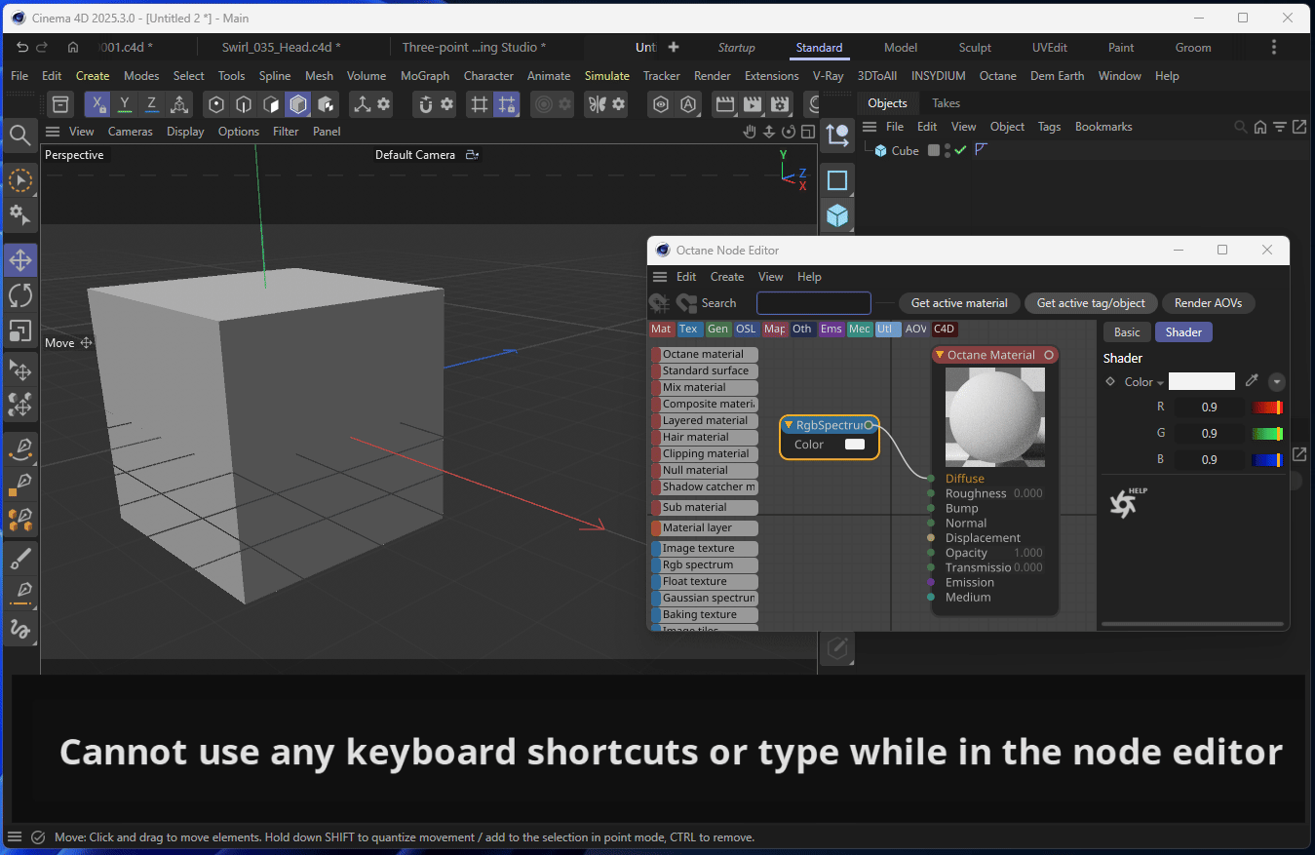Toggle the workplane grid lock icon

506,104
